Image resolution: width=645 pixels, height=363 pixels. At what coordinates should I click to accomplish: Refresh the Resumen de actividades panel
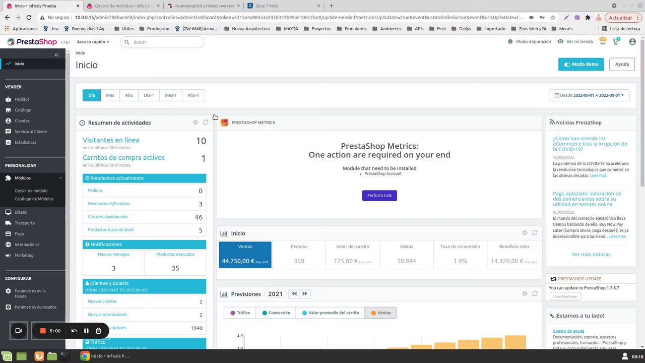(x=206, y=123)
